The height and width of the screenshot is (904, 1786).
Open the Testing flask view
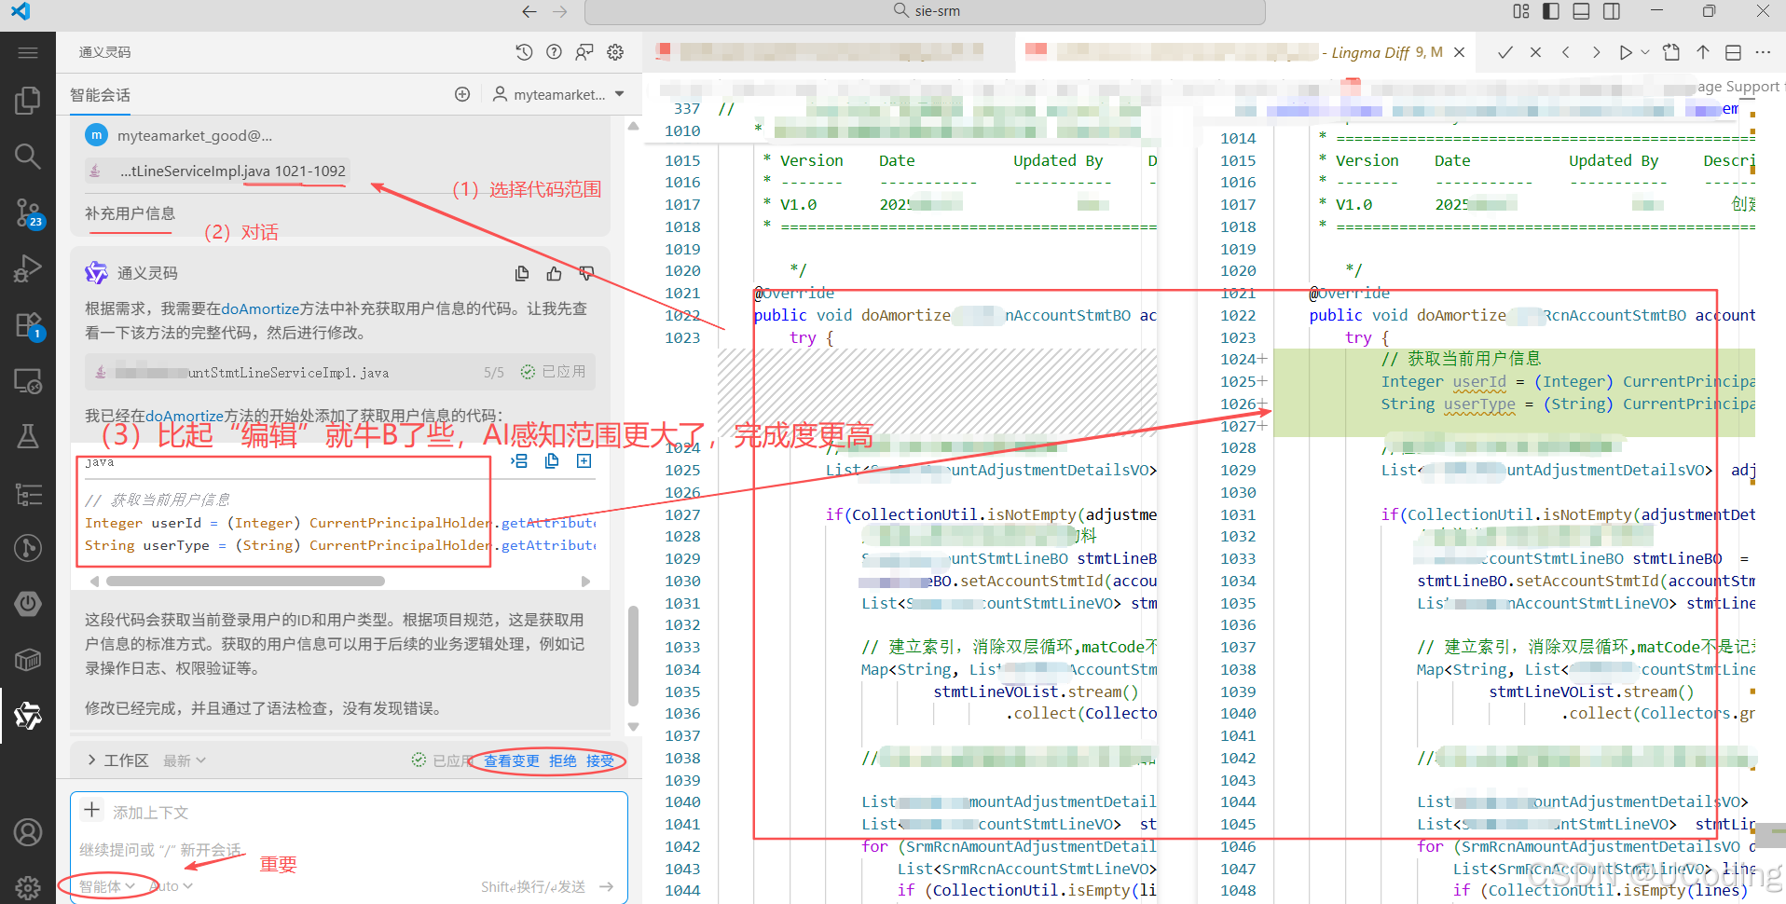point(28,436)
